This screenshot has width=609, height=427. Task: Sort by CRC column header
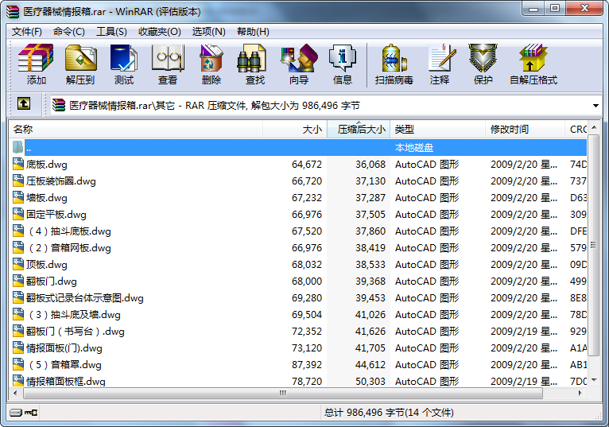(x=576, y=130)
